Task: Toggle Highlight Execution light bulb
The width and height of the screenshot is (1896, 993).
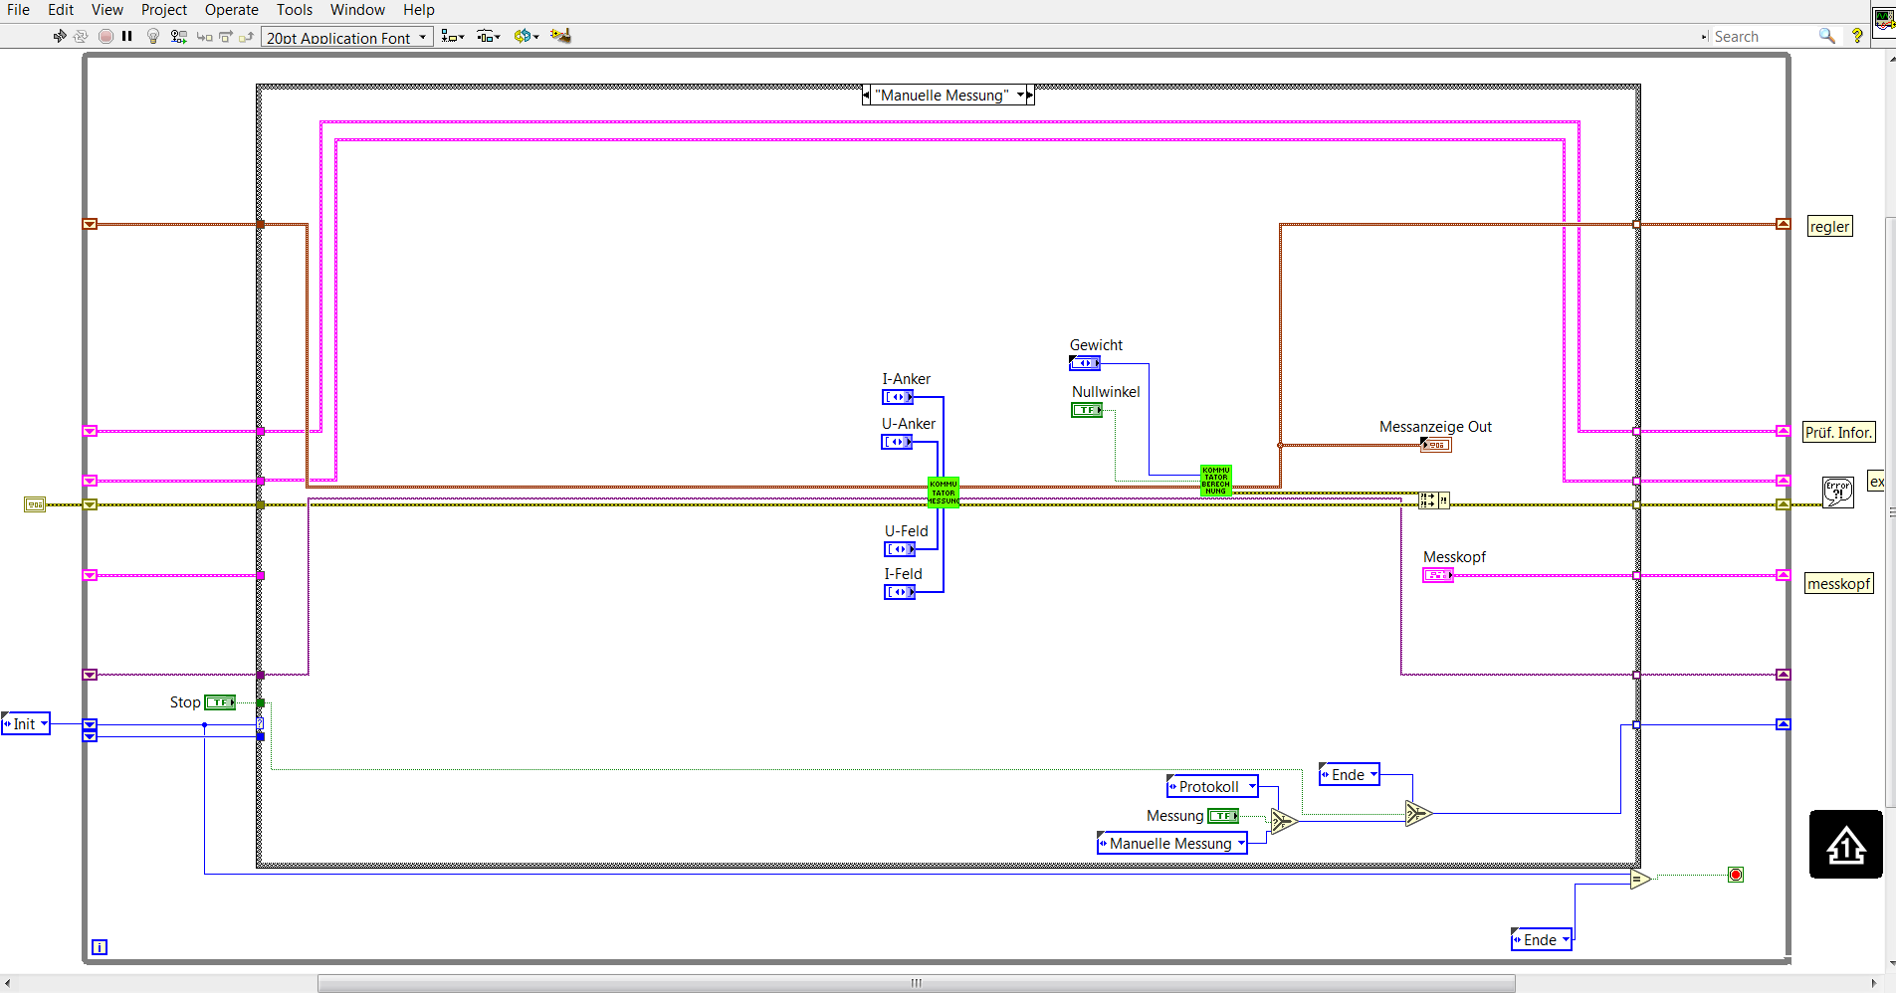Action: coord(153,36)
